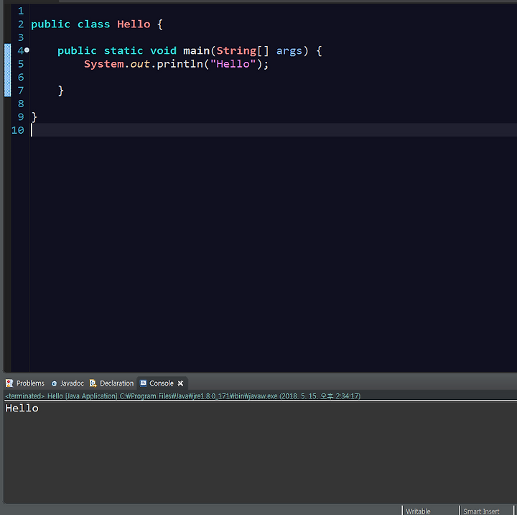The height and width of the screenshot is (515, 517).
Task: Click the blue change marker in left ruler
Action: click(8, 70)
